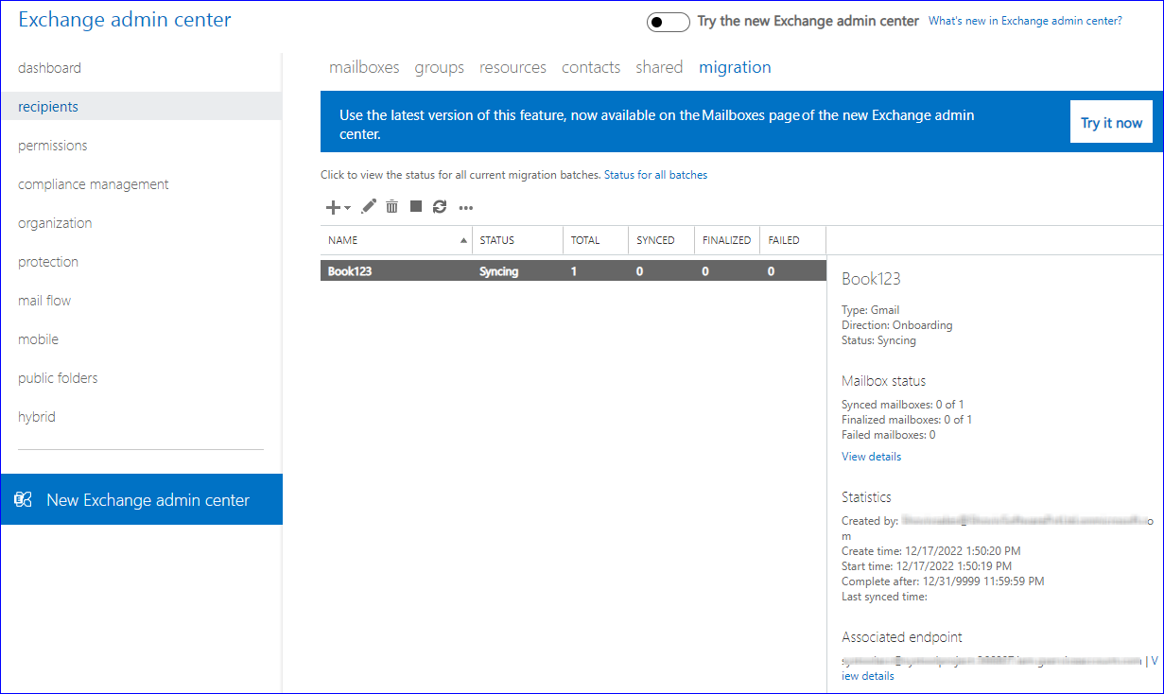Click the 'Last synced time:' label
Screen dimensions: 1164x694
pyautogui.click(x=884, y=597)
